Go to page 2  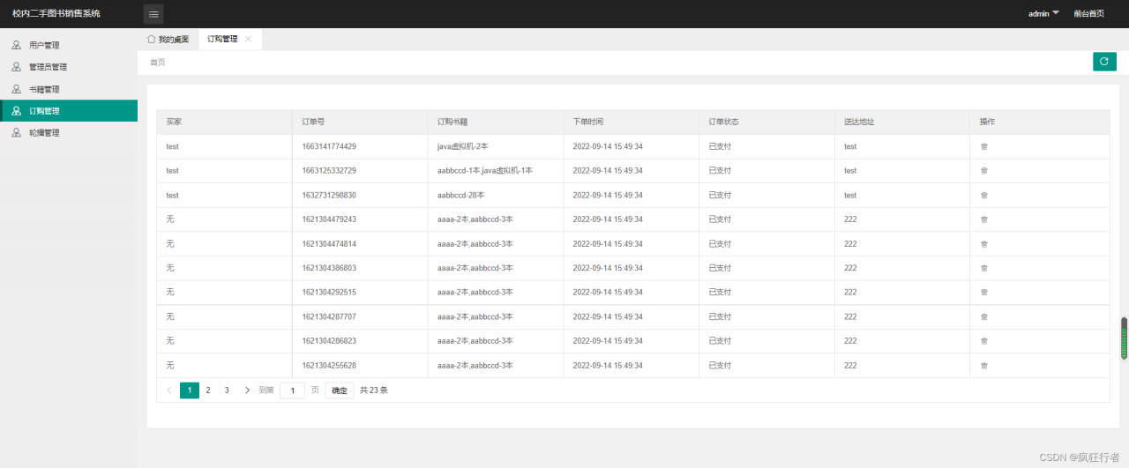(x=208, y=390)
